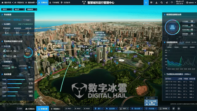Click the 中心楼 building label on map
The width and height of the screenshot is (197, 111).
pos(101,46)
